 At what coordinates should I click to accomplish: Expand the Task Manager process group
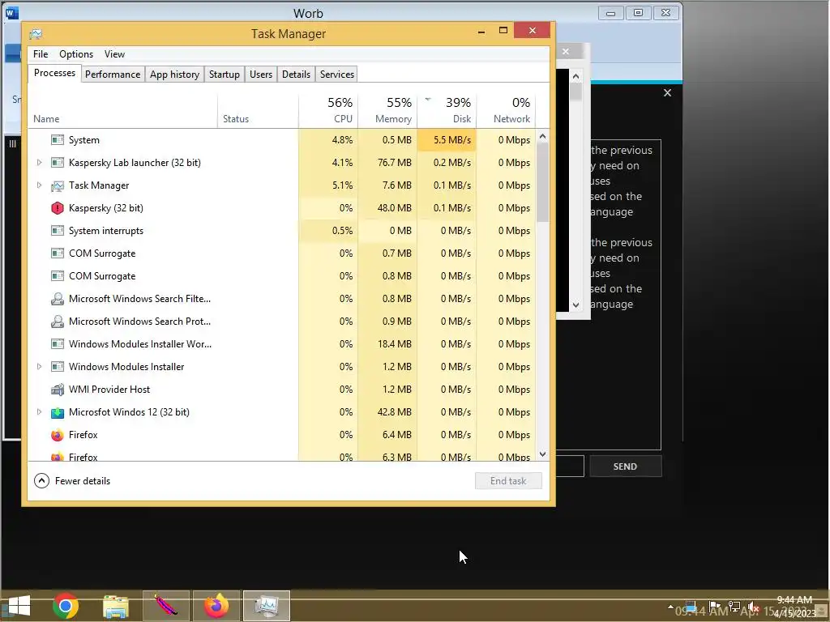pyautogui.click(x=39, y=185)
